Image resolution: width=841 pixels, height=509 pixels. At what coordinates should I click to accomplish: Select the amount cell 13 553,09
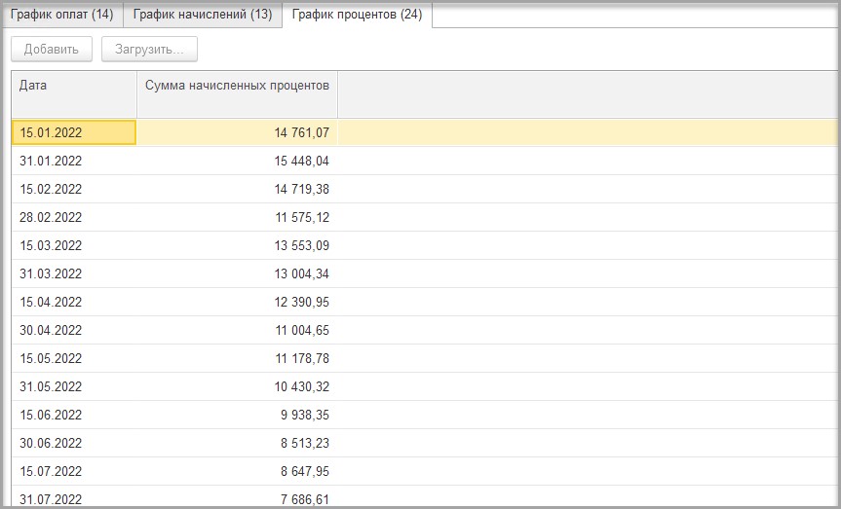click(237, 245)
